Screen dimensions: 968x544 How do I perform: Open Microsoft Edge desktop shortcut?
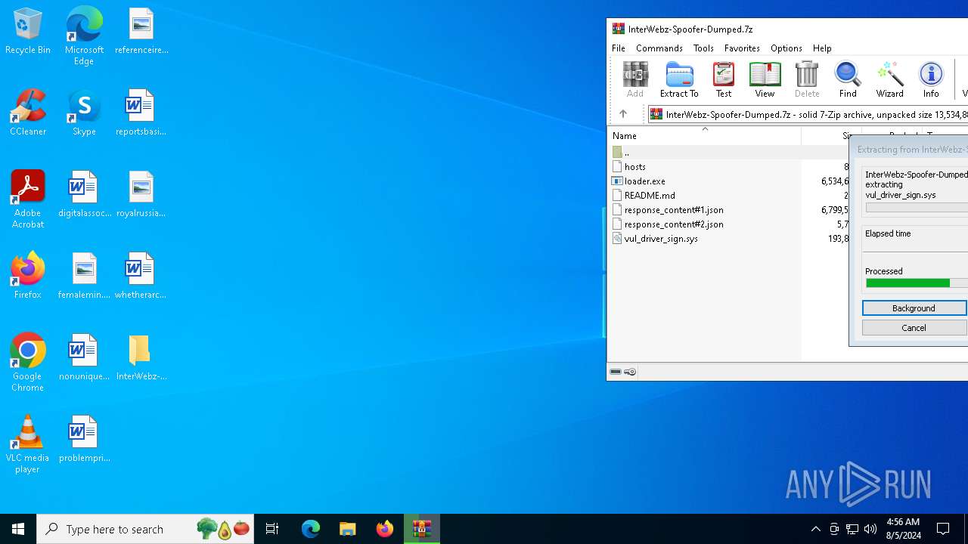[84, 36]
